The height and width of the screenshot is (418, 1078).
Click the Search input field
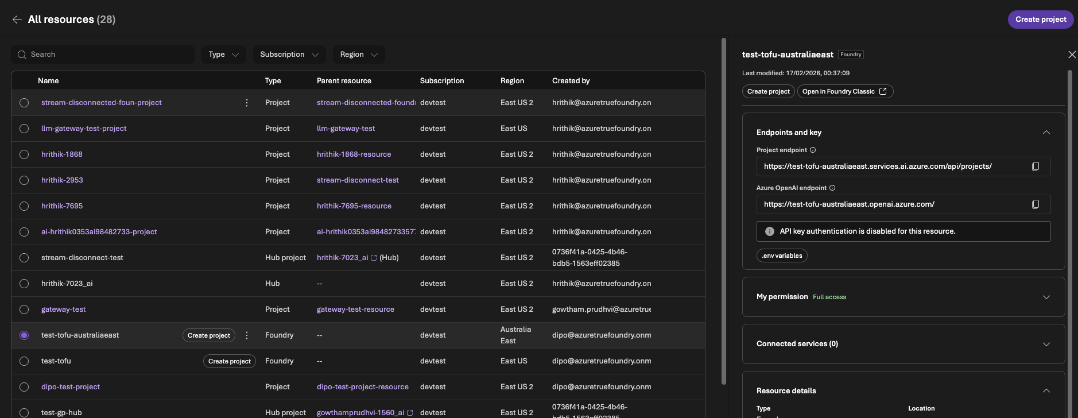103,55
